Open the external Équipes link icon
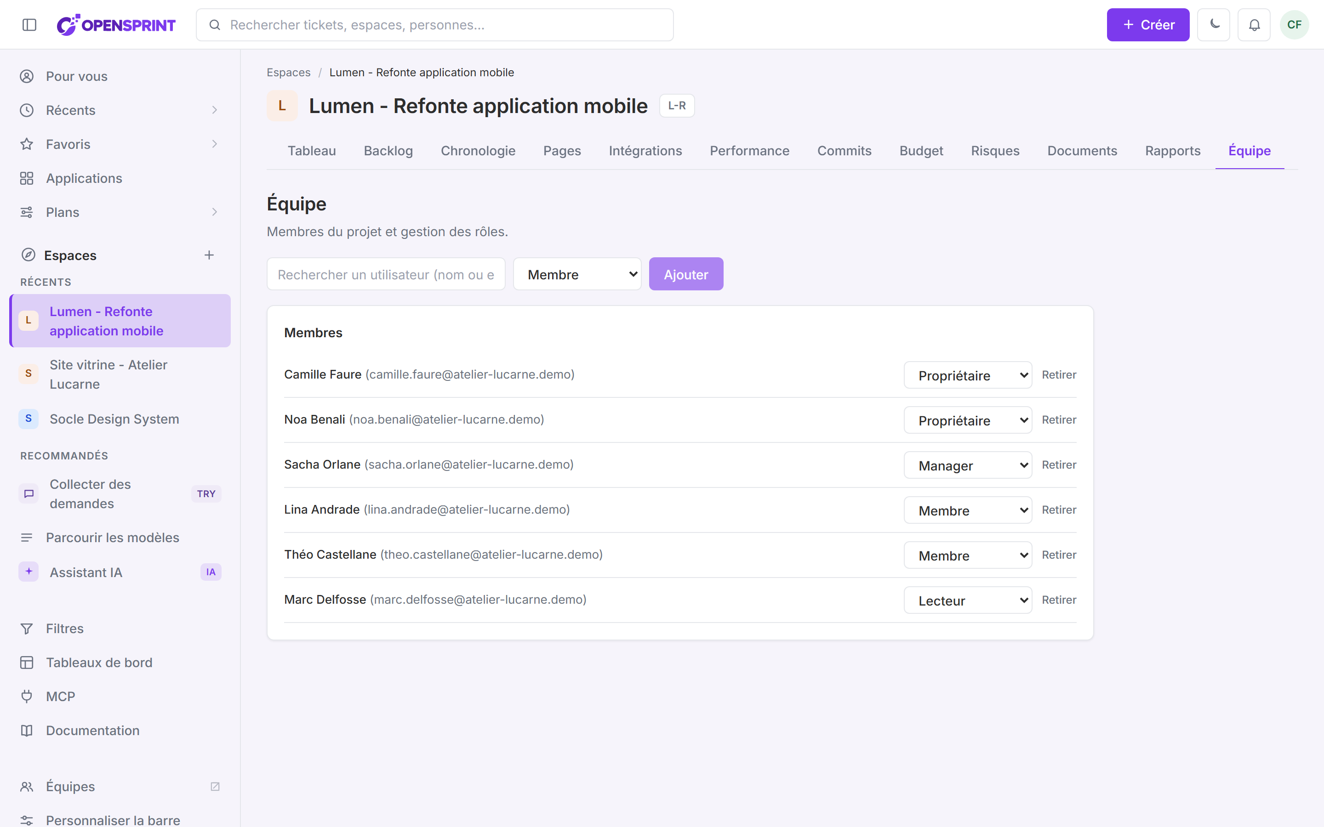 coord(215,787)
